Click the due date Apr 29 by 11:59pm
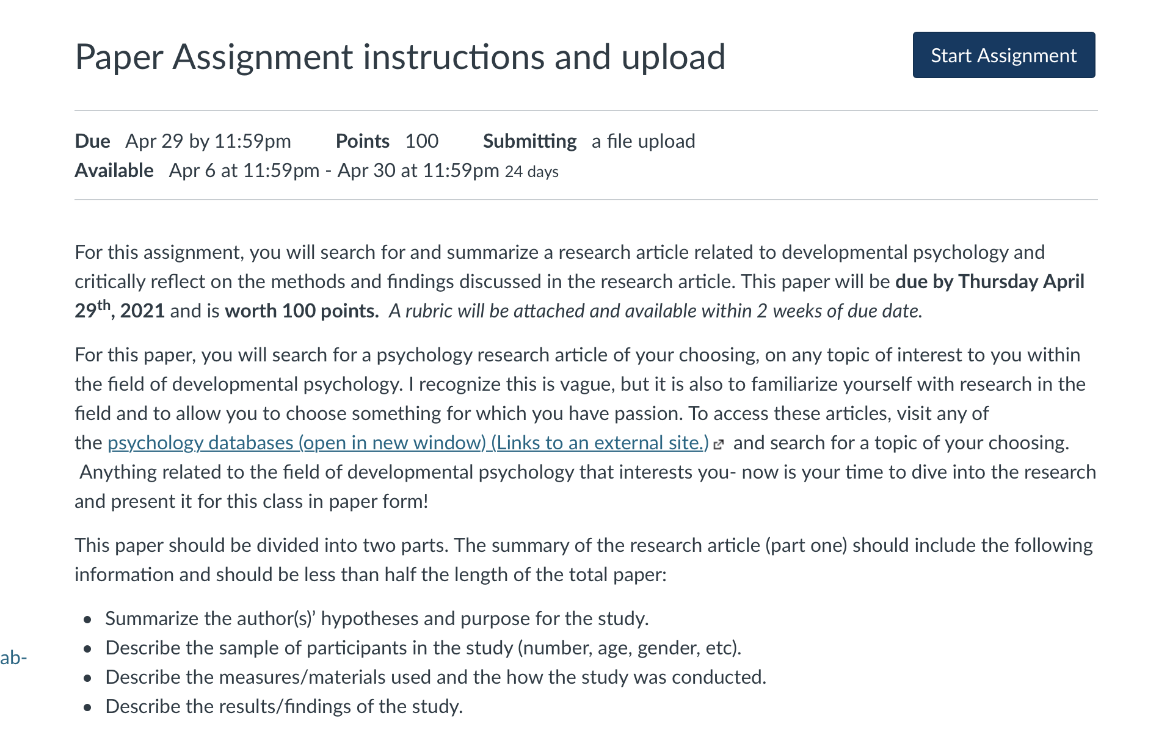 [208, 141]
